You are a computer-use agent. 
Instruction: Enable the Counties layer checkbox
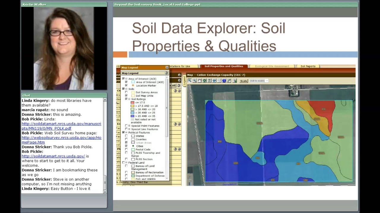pos(126,139)
